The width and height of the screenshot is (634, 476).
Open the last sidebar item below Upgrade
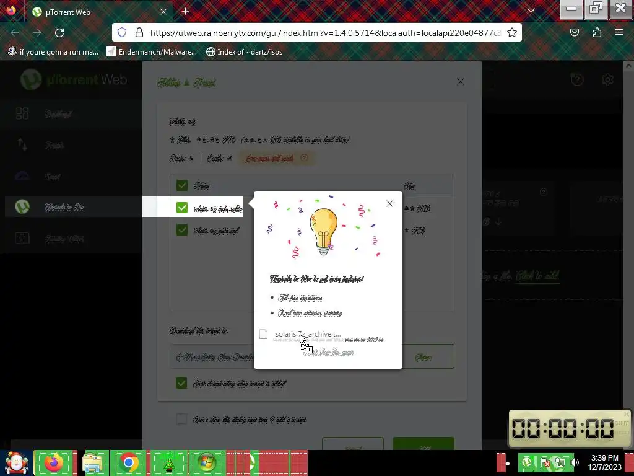click(71, 239)
